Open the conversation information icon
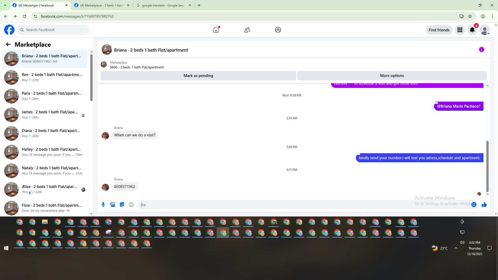The image size is (498, 280). 482,50
